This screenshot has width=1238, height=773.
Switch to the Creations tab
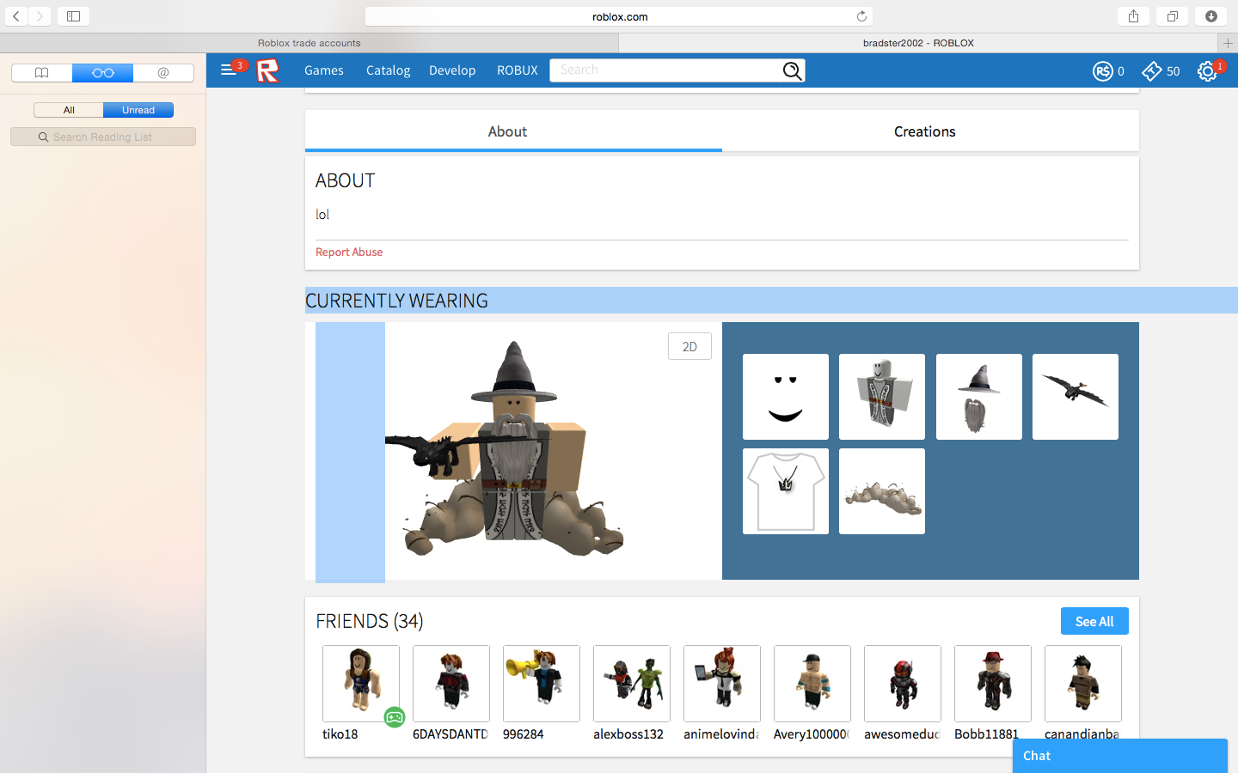click(x=930, y=131)
